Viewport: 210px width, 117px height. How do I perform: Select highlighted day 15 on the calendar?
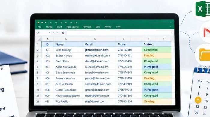tap(198, 100)
